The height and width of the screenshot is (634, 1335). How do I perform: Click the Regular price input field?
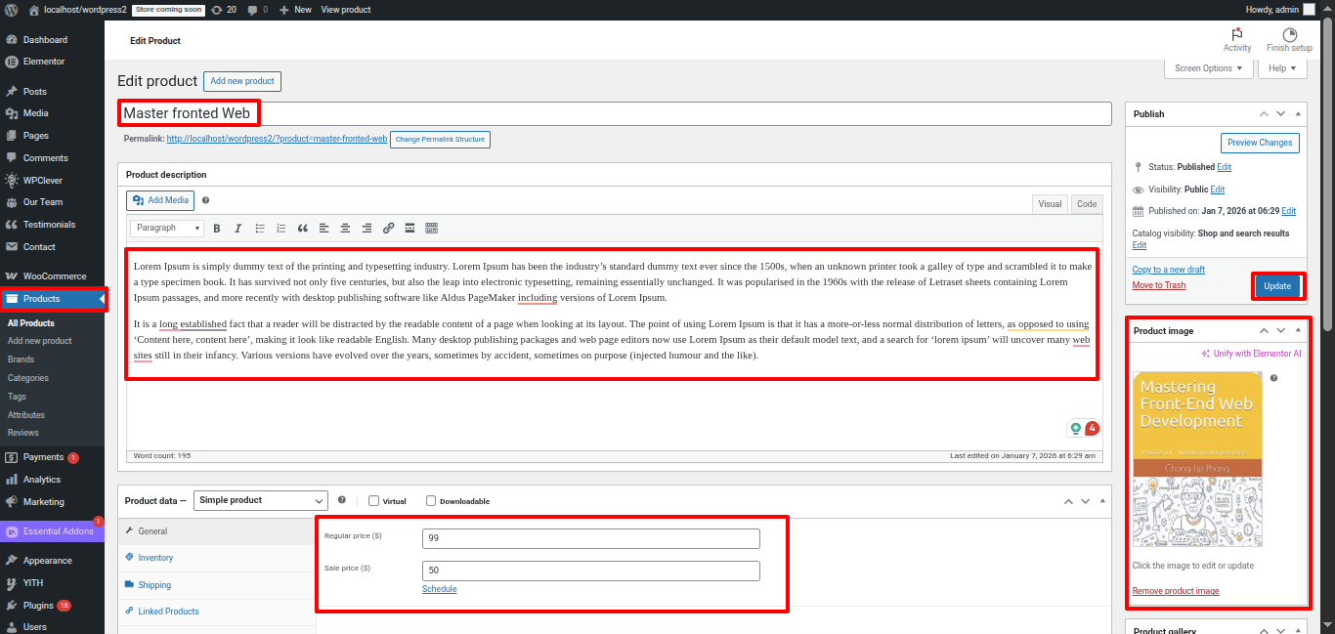[590, 539]
